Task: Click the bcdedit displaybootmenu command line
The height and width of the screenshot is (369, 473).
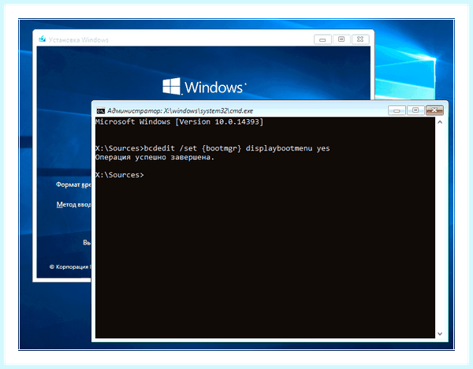Action: coord(212,148)
